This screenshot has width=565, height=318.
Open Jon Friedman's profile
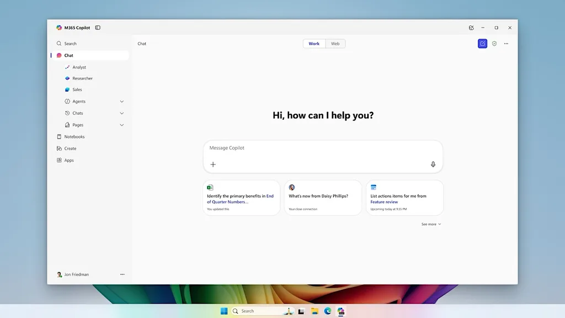(x=73, y=275)
